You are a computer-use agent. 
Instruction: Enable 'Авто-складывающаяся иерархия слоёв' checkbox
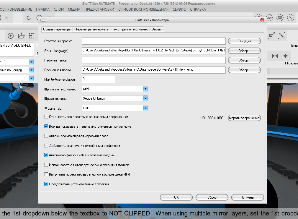(46, 136)
